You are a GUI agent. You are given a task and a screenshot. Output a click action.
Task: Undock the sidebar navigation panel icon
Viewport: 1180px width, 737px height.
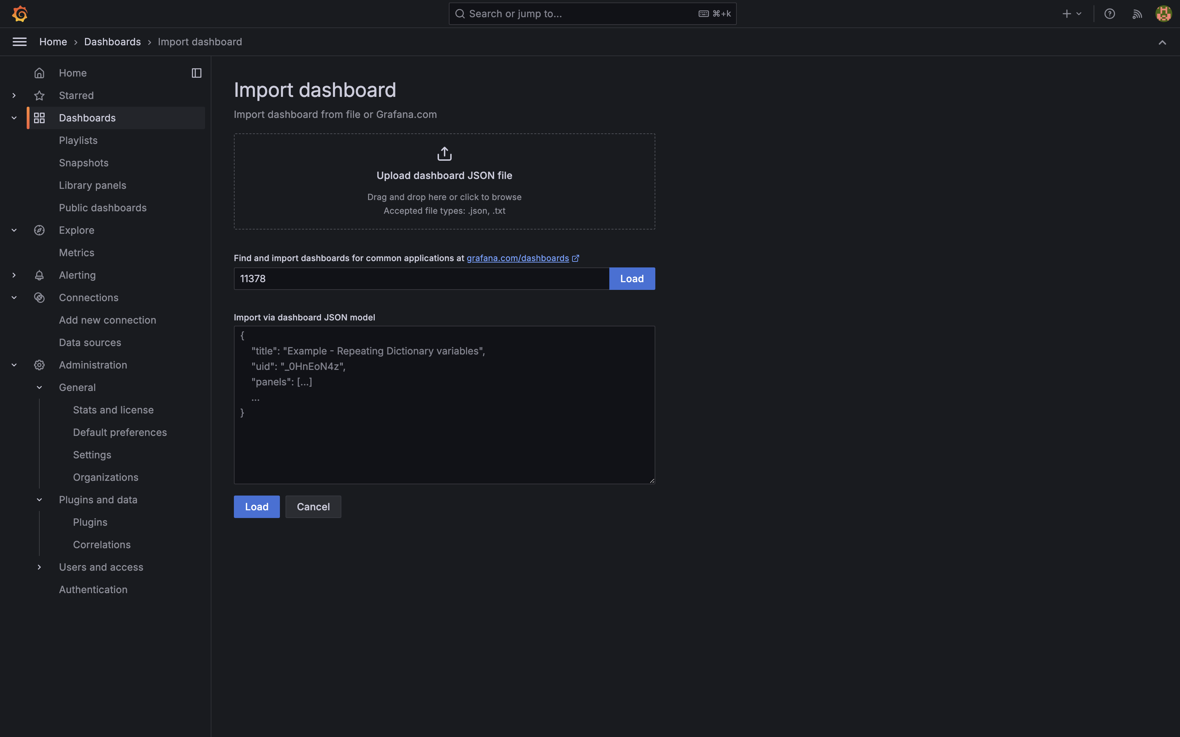coord(197,73)
